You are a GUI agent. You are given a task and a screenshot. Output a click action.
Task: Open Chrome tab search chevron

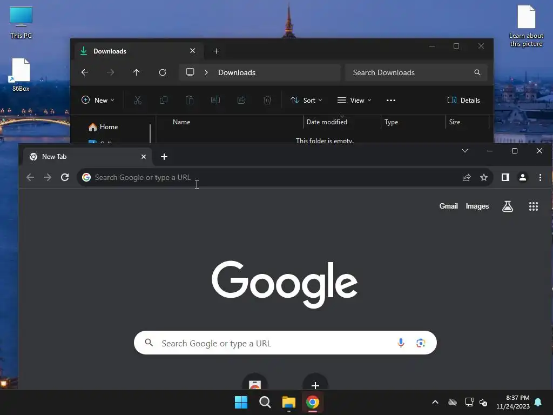coord(465,151)
